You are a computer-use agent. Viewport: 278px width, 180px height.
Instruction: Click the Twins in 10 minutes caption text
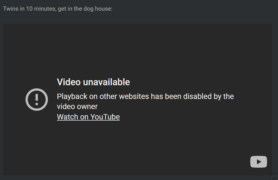click(58, 9)
